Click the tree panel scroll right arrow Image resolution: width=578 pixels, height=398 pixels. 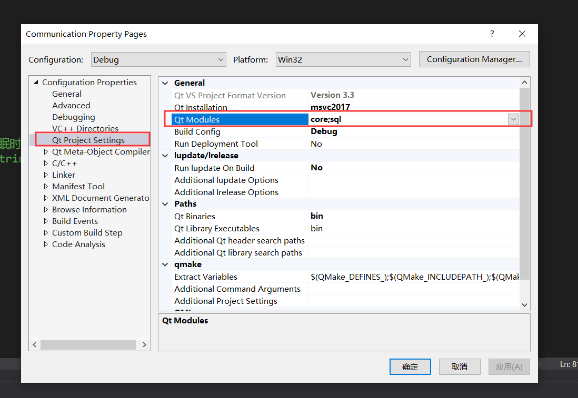click(144, 344)
